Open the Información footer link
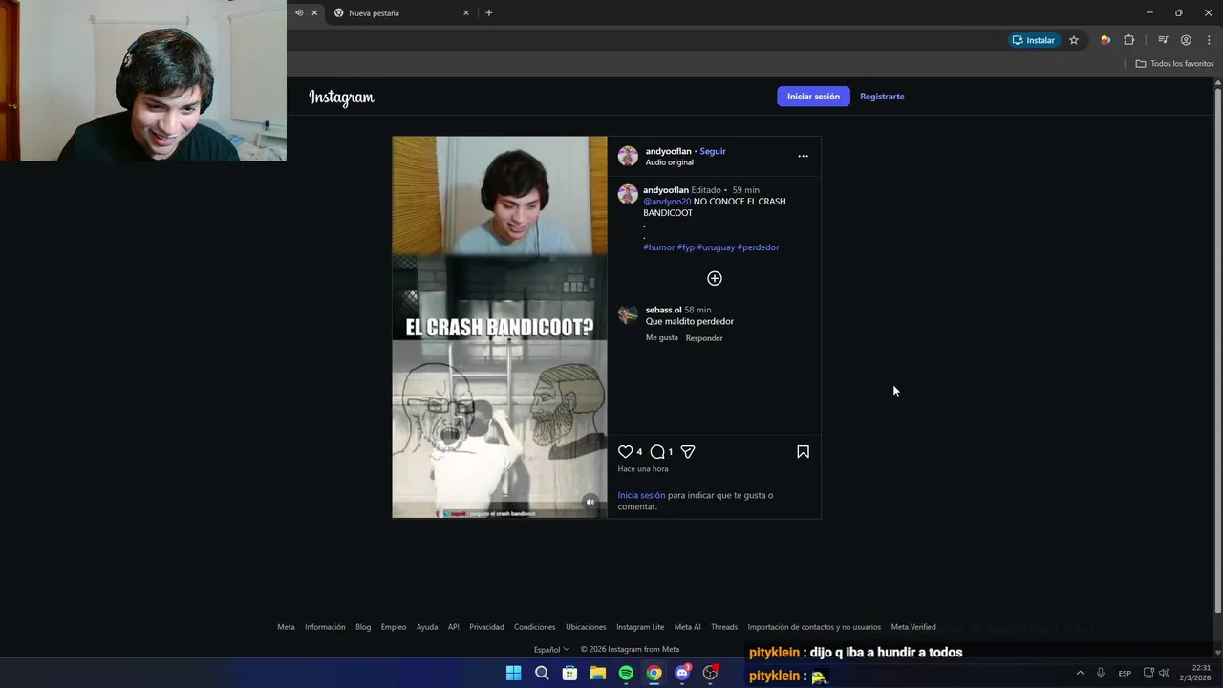The height and width of the screenshot is (688, 1223). point(325,627)
